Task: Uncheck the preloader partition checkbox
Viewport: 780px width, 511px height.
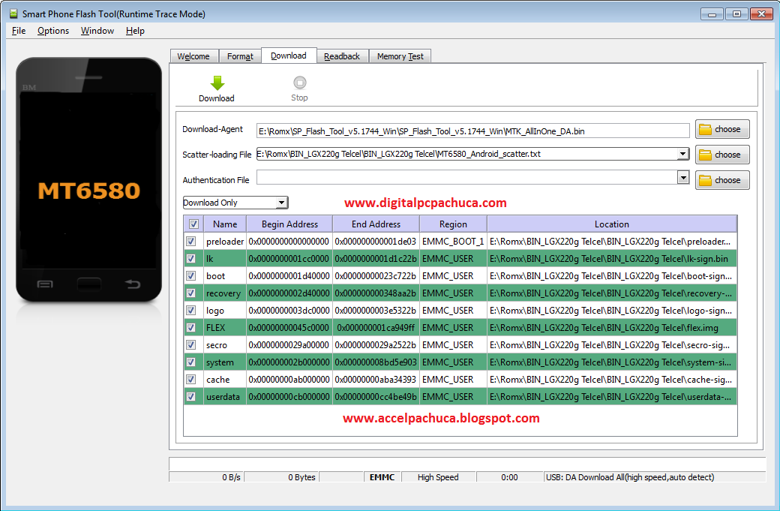Action: [x=191, y=242]
